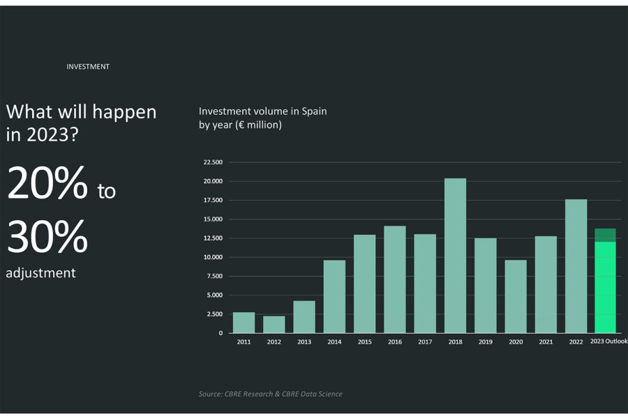The height and width of the screenshot is (418, 628).
Task: Click the 2014 x-axis label
Action: (334, 342)
